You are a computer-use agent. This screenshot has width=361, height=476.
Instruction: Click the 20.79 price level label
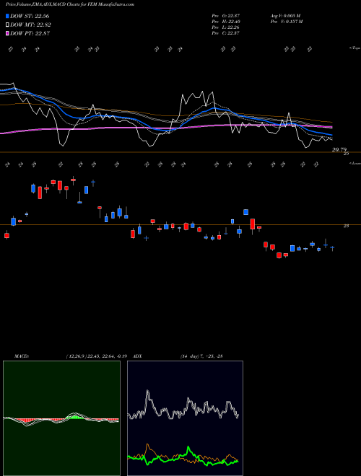(339, 149)
